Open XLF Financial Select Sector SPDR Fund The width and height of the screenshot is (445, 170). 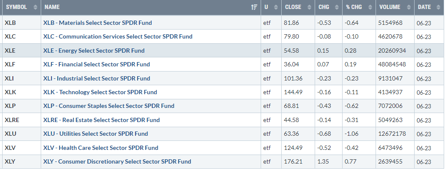(x=96, y=64)
